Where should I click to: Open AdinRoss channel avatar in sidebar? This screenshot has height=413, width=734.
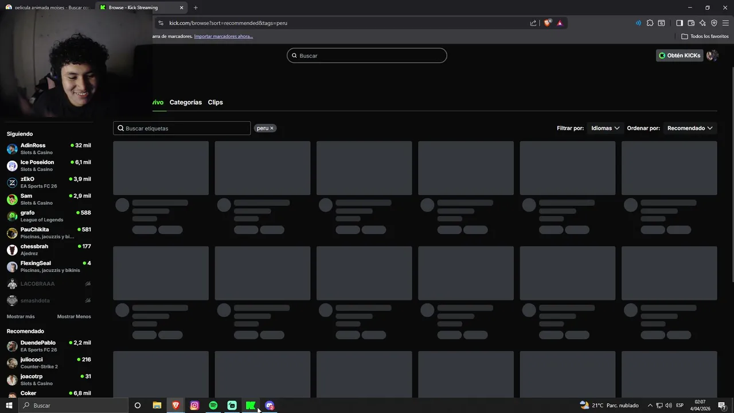click(x=12, y=149)
